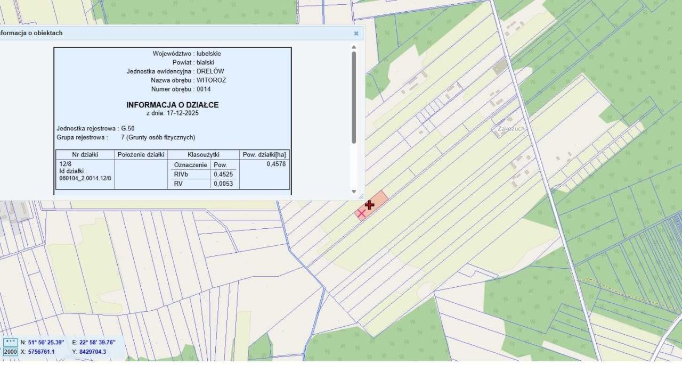Click the 2000 coordinate system button
The height and width of the screenshot is (365, 682).
(11, 352)
